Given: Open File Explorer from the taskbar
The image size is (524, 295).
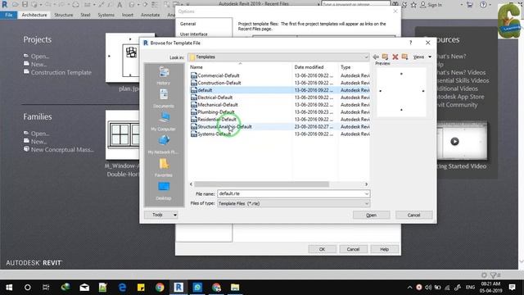Looking at the screenshot, I should coord(235,288).
